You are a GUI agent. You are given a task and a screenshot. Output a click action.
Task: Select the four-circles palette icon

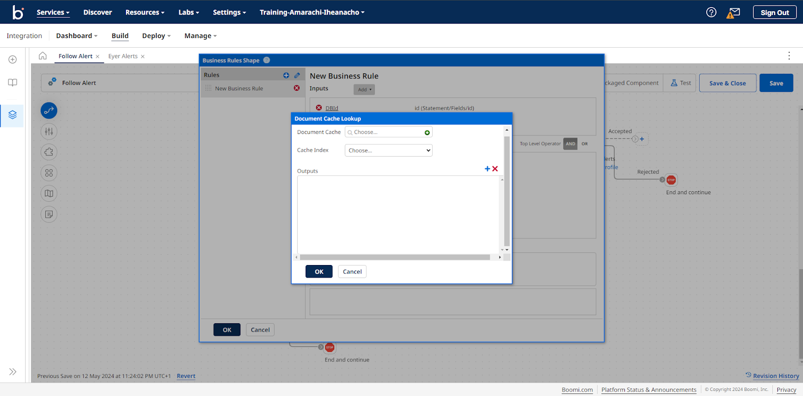pos(49,173)
